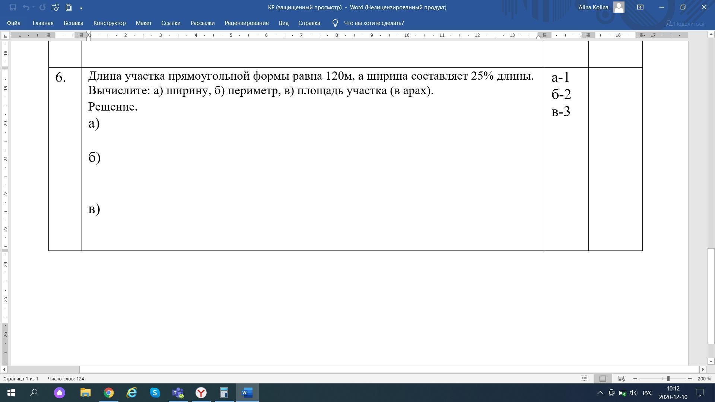This screenshot has width=715, height=402.
Task: Switch to Read Mode view
Action: point(584,379)
